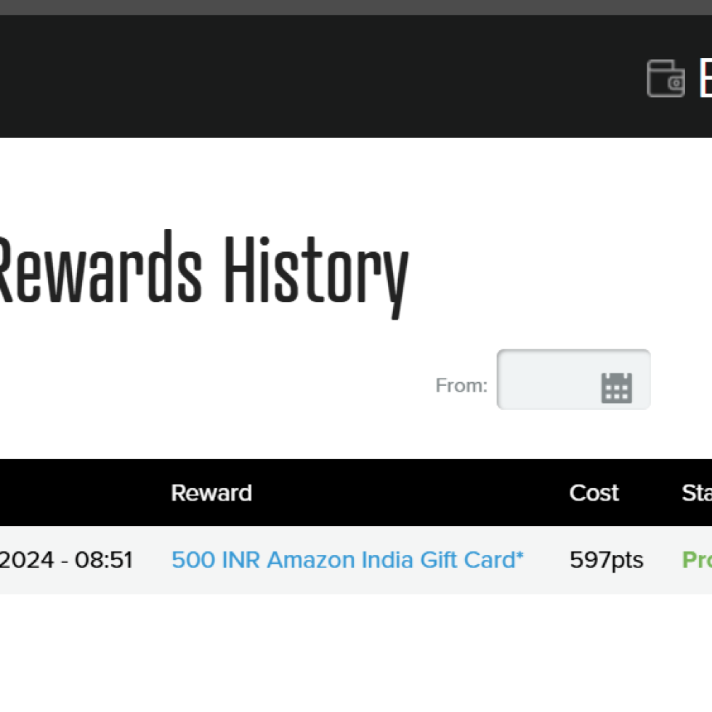Click the white space left of the From: label

218,385
